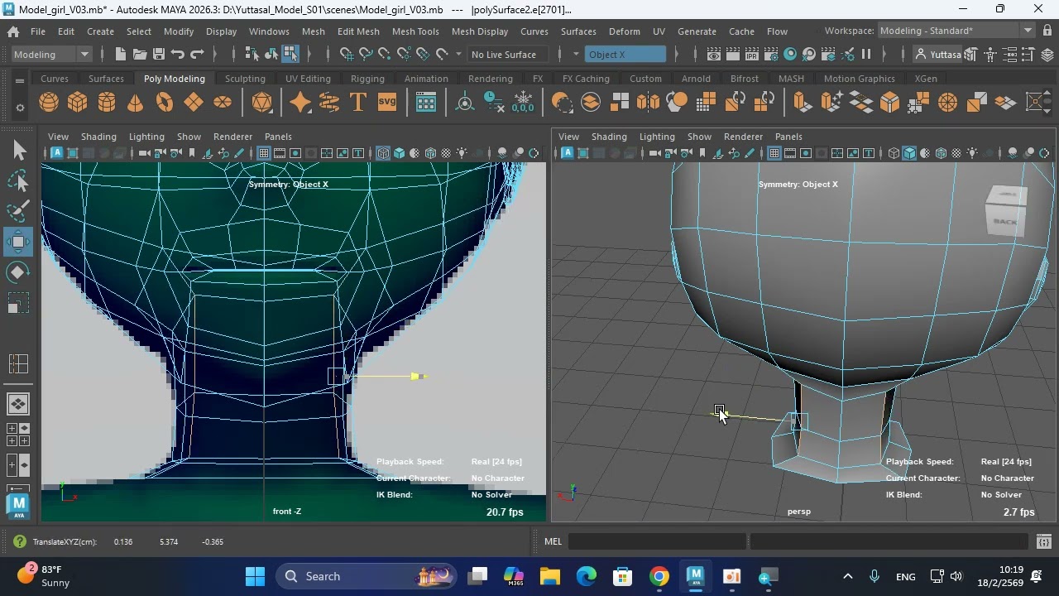Create a polygon cylinder from the shelf
This screenshot has height=596, width=1059.
click(107, 103)
